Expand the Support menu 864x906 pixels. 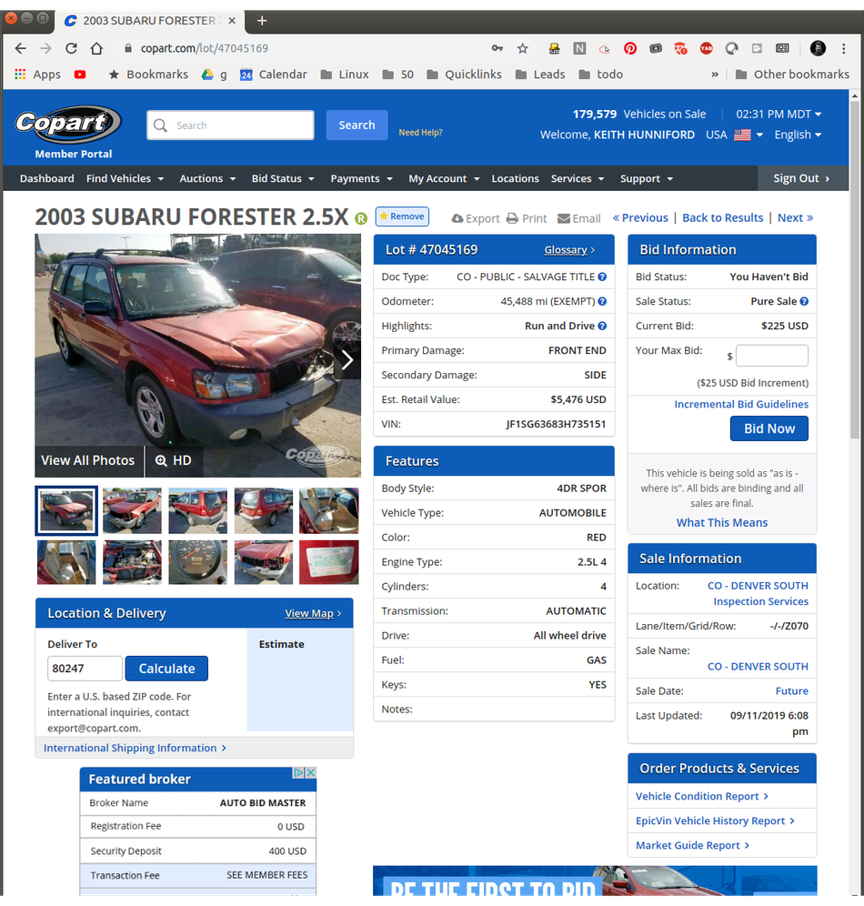(x=647, y=178)
